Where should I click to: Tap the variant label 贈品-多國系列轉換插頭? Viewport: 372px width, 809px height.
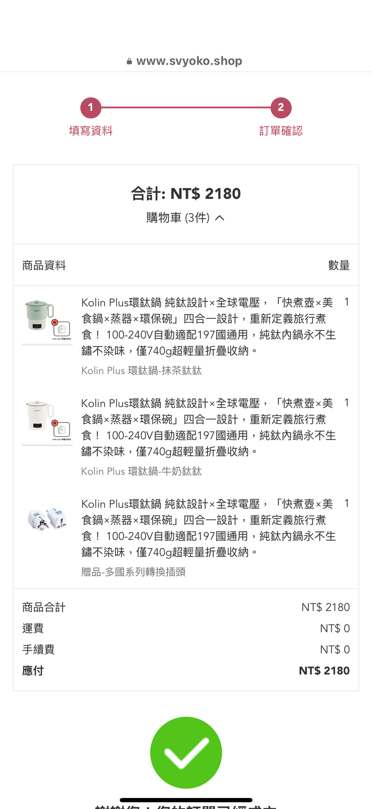click(134, 572)
